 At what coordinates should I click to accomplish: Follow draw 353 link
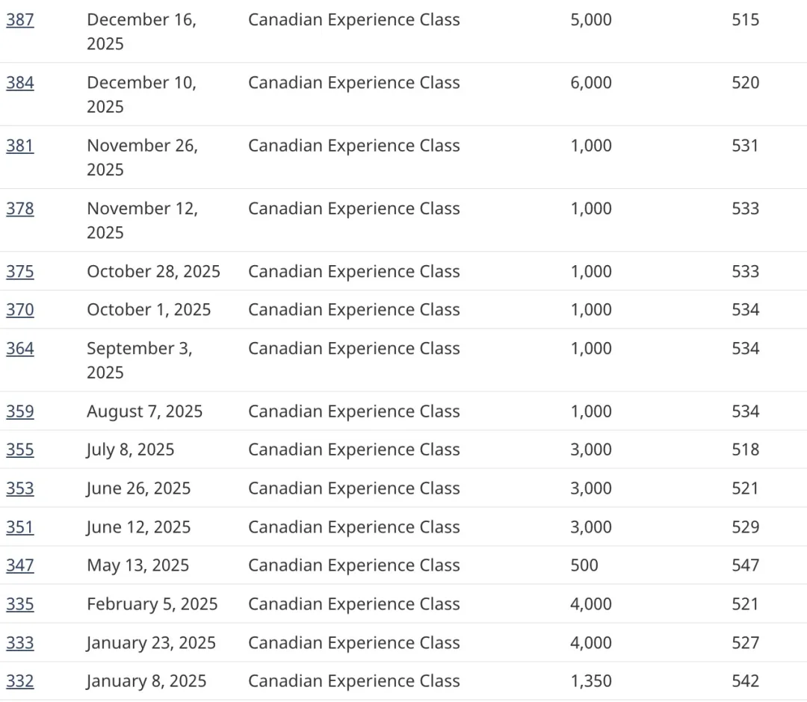pyautogui.click(x=20, y=488)
